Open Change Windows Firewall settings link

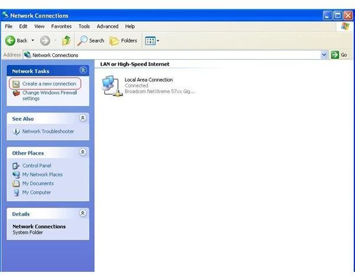(50, 95)
